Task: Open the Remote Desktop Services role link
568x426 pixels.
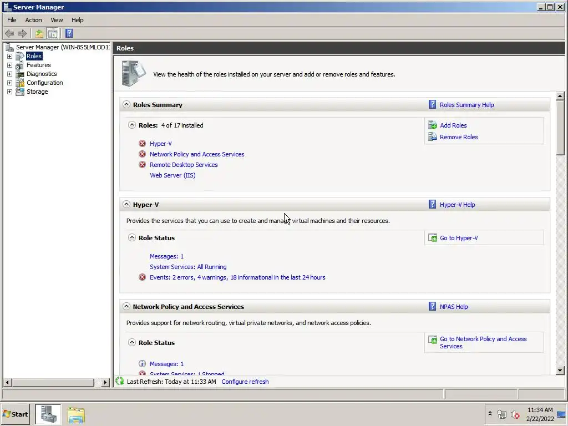Action: click(x=184, y=164)
